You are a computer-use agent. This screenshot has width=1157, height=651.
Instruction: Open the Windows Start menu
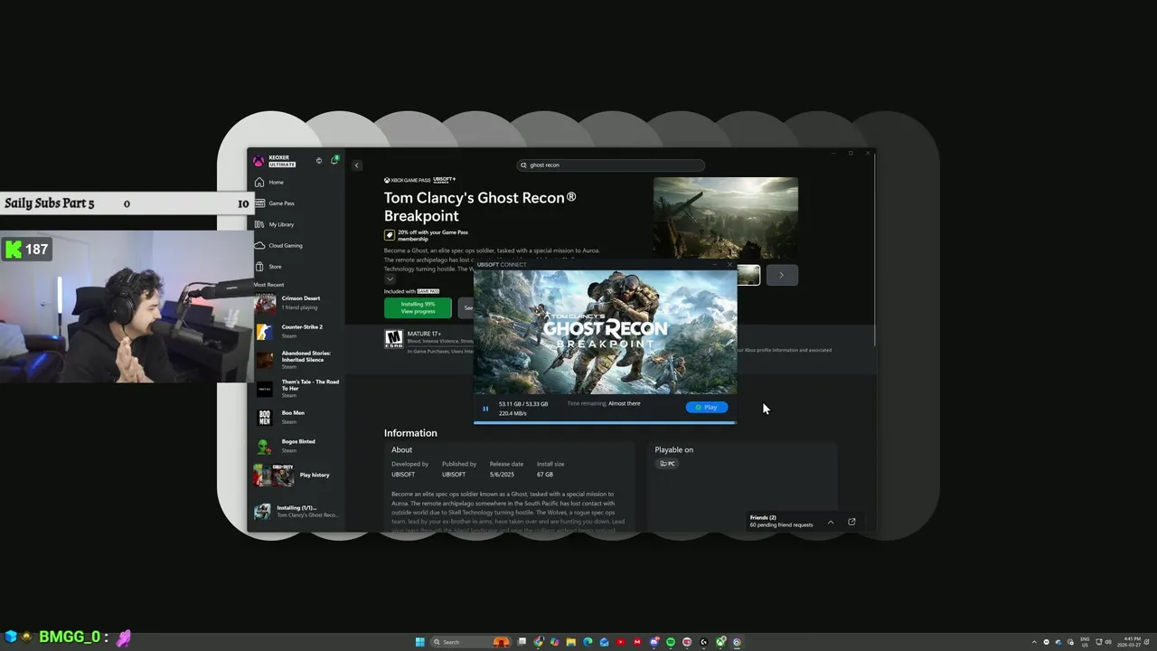420,642
